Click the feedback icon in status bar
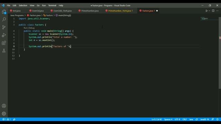This screenshot has height=124, width=221. (x=213, y=120)
